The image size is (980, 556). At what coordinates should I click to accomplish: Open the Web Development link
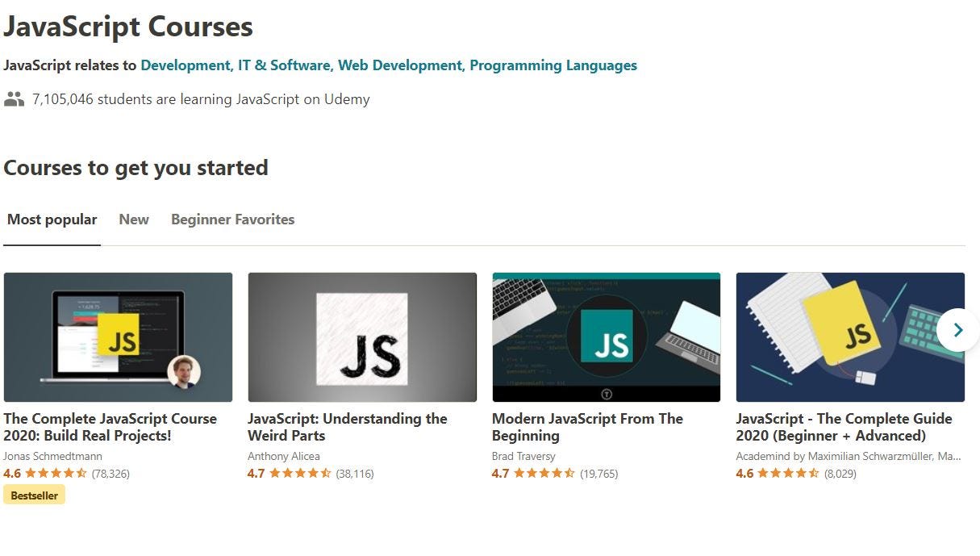tap(399, 65)
